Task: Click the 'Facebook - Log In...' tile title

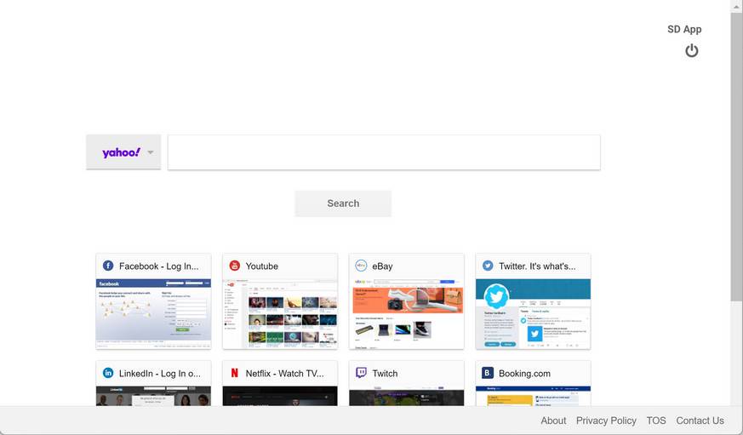Action: (159, 266)
